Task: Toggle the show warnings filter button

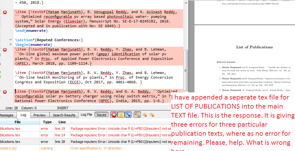Action: (121, 115)
